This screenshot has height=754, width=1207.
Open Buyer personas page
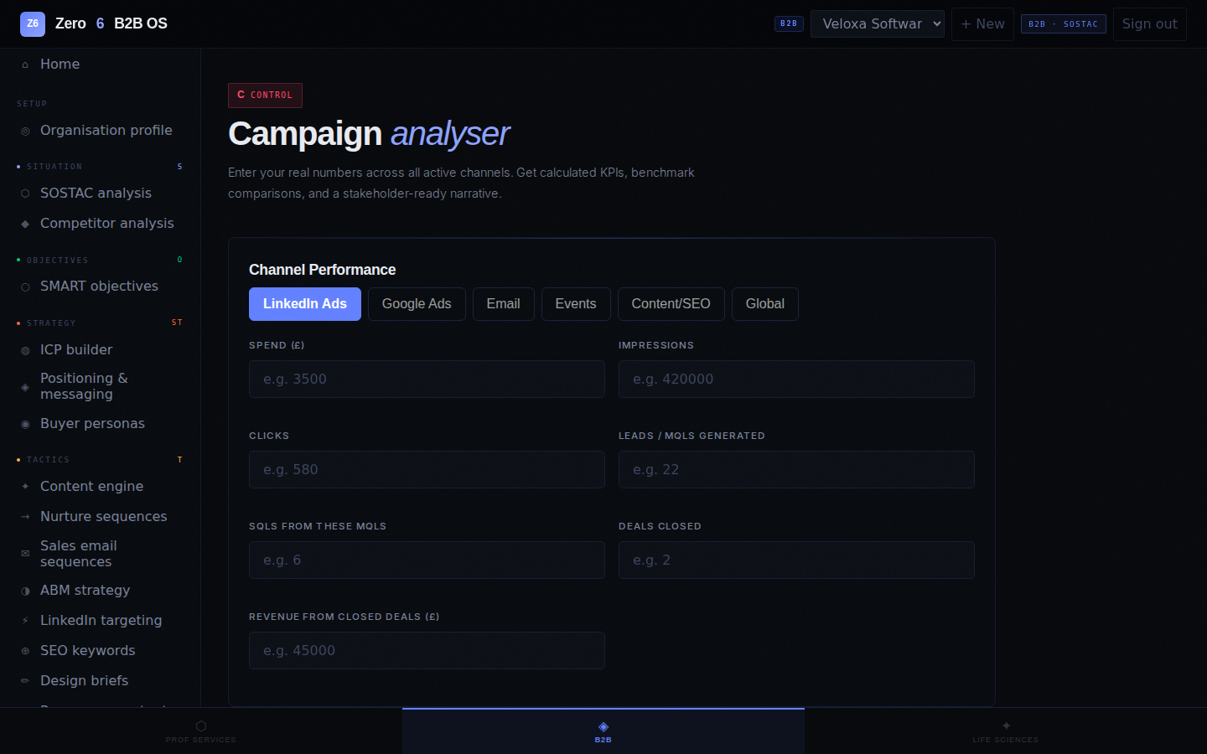(x=101, y=424)
